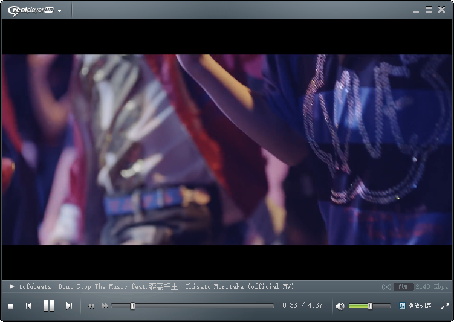Click the streaming signal icon
The image size is (454, 322).
[x=386, y=287]
